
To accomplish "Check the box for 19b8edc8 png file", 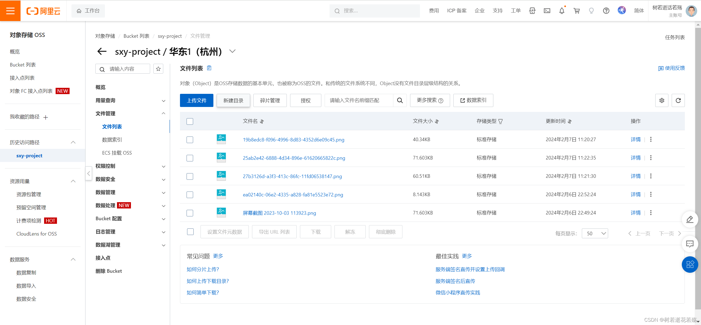I will (x=190, y=140).
